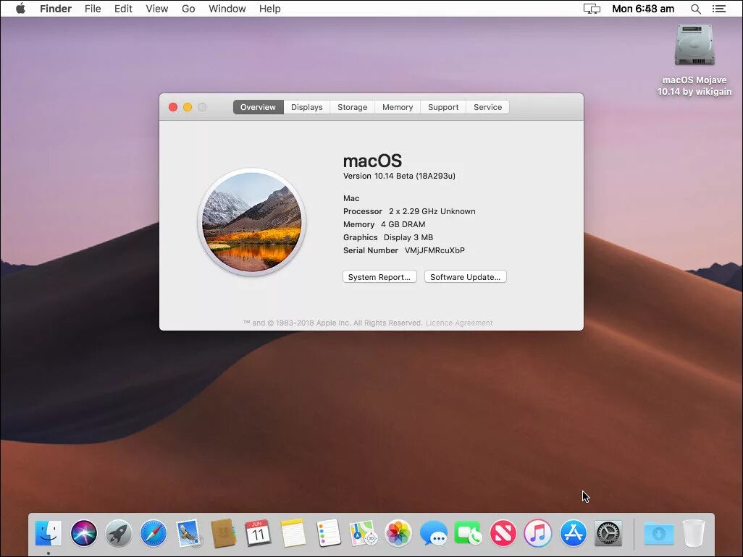Open Apple menu logo in menu bar
743x557 pixels.
[x=20, y=9]
